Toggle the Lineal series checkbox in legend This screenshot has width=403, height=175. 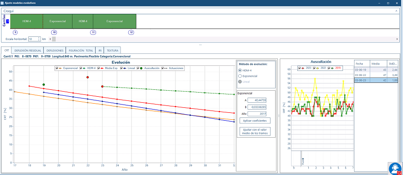pyautogui.click(x=121, y=69)
